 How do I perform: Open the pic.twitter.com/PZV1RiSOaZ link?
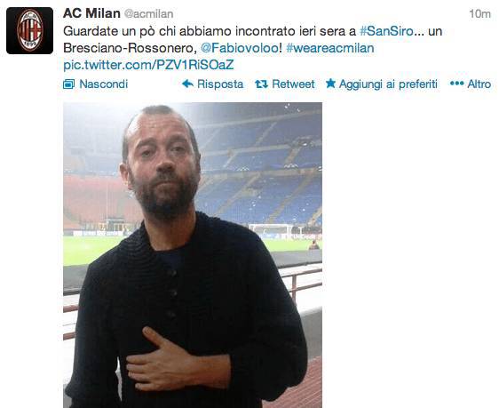click(x=148, y=65)
